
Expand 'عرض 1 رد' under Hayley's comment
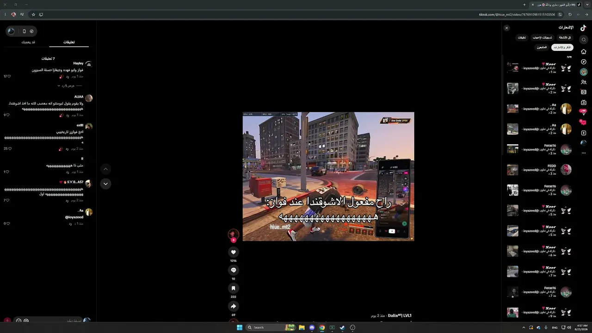(x=68, y=86)
